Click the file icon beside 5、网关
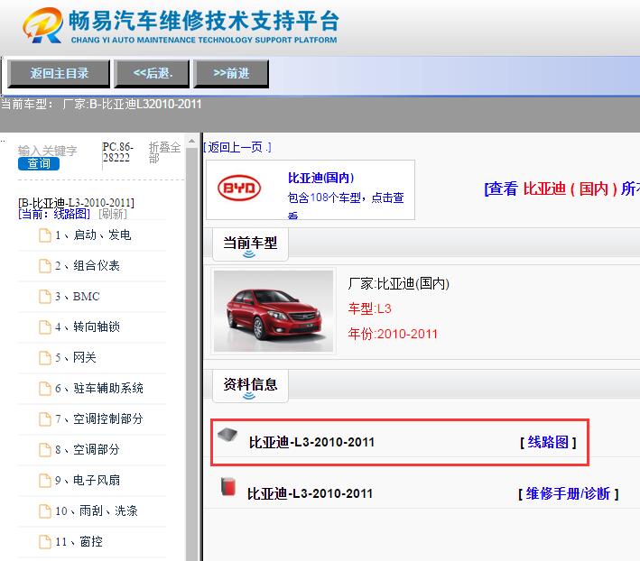The height and width of the screenshot is (561, 640). click(x=45, y=357)
